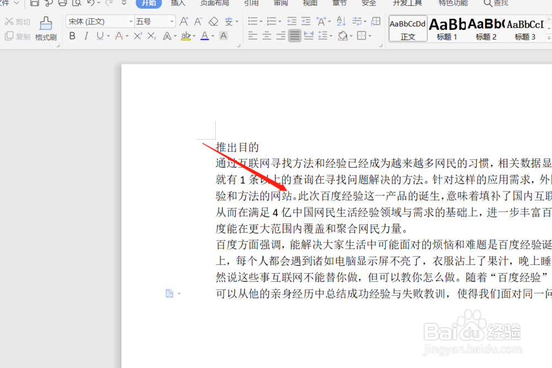Select the 格式刷 Format Painter tool

tap(46, 29)
